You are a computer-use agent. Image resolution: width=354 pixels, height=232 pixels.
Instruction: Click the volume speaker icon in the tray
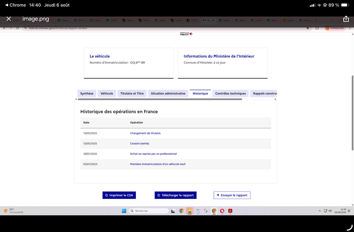pos(330,211)
